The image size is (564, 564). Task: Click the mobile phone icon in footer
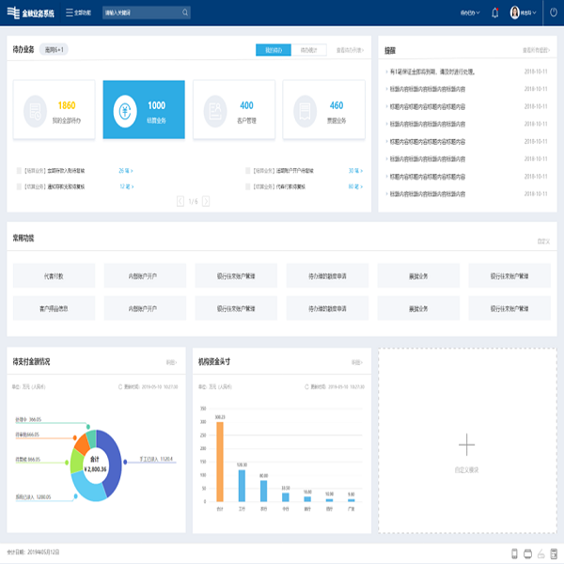(x=513, y=553)
